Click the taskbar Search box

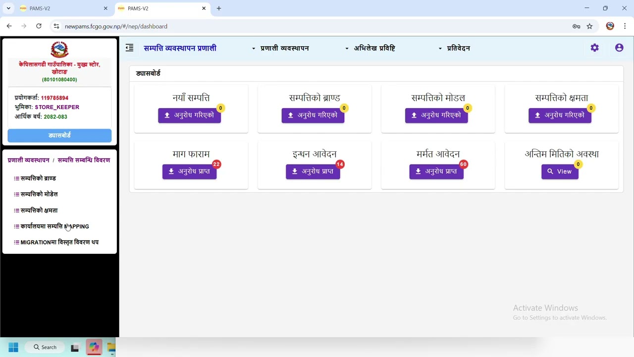click(45, 348)
